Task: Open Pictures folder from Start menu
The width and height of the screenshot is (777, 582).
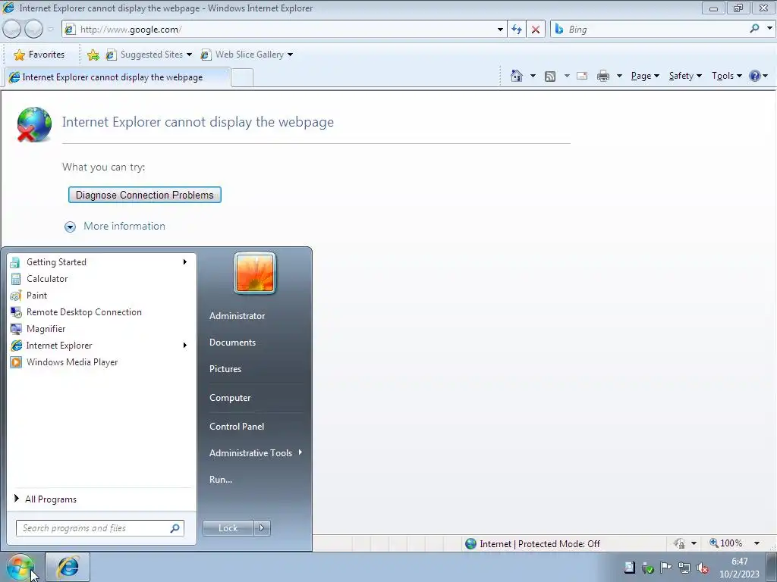Action: pyautogui.click(x=225, y=369)
